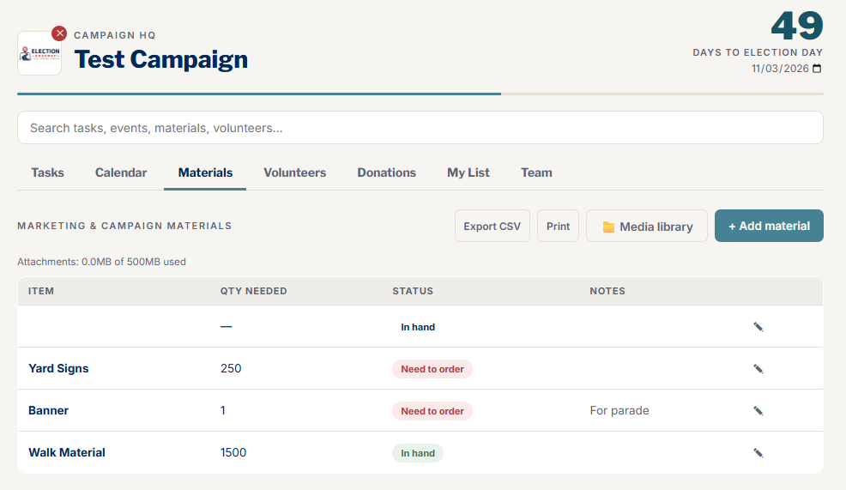Click the Print button
This screenshot has height=490, width=846.
point(558,226)
